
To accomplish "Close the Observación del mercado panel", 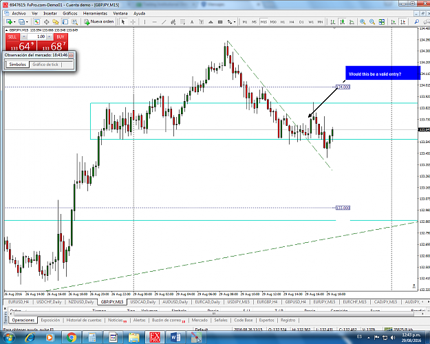I will click(x=71, y=55).
